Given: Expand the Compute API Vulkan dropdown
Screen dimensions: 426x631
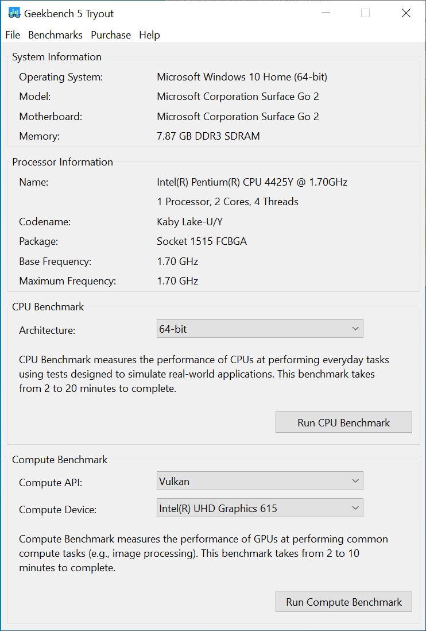Looking at the screenshot, I should coord(260,481).
